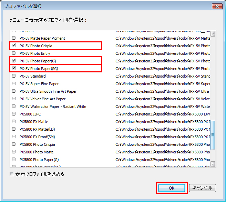226x202 pixels.
Task: Toggle the 表示プロファイルを含める checkbox
Action: (x=12, y=174)
